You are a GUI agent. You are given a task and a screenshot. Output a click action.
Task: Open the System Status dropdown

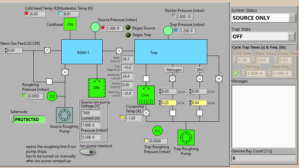(x=292, y=18)
